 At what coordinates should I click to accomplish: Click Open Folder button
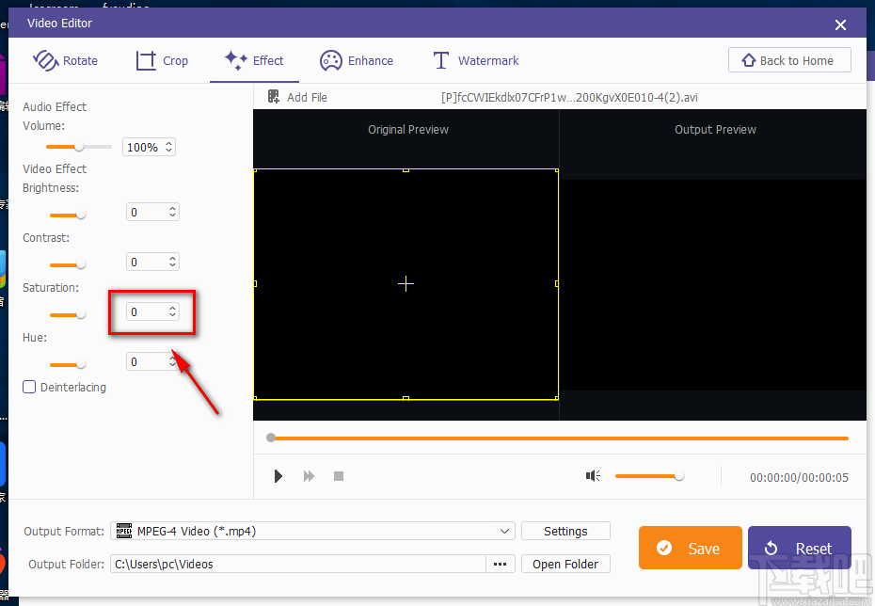(565, 564)
